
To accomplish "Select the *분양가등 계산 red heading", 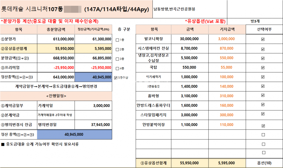I will pyautogui.click(x=50, y=21).
